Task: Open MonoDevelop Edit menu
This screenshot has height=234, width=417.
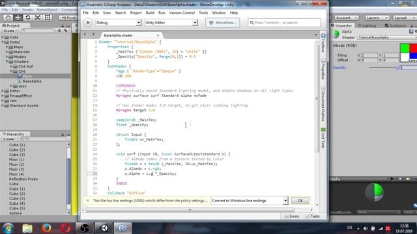Action: 96,13
